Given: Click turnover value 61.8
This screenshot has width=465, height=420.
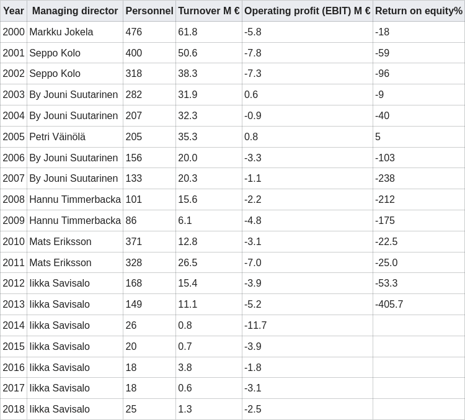Looking at the screenshot, I should coord(188,32).
